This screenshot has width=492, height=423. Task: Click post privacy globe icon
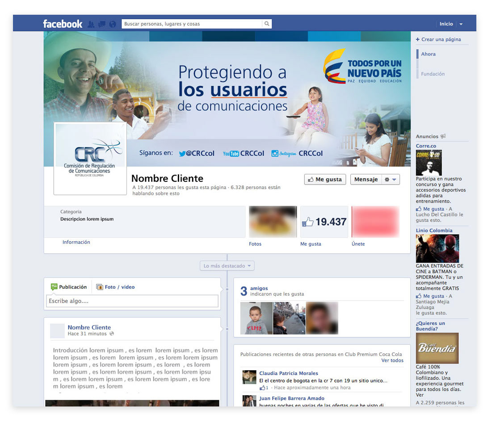112,334
